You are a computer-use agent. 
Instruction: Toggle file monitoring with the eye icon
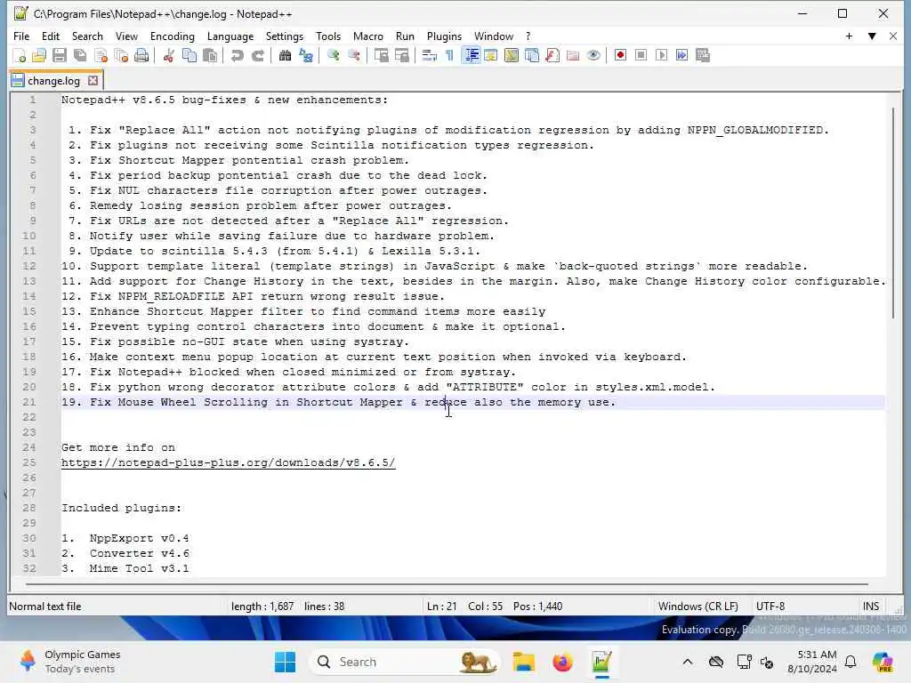coord(593,56)
